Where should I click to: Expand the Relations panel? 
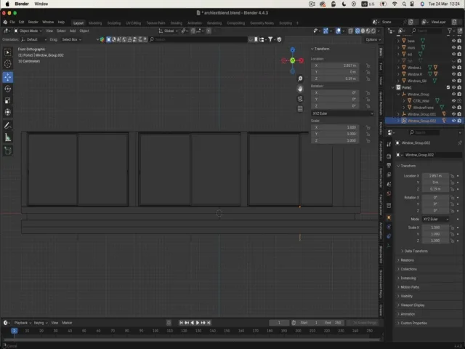(x=408, y=260)
